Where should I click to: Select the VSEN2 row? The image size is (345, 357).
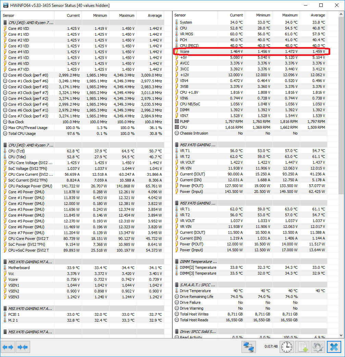82,291
